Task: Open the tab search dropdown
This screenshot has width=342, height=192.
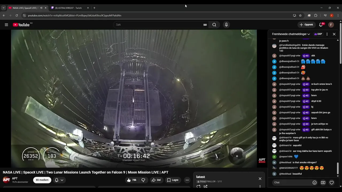Action: 3,8
